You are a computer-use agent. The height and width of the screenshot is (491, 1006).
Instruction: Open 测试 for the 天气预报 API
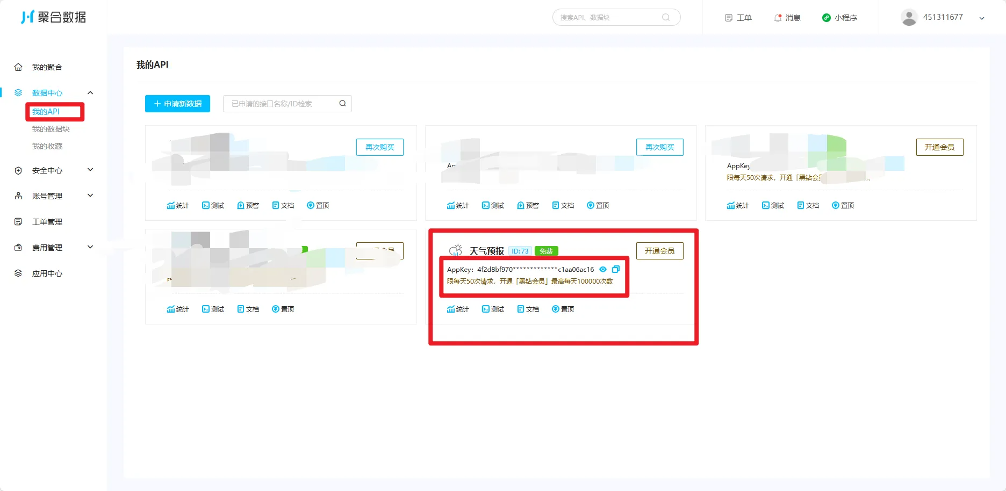[493, 309]
